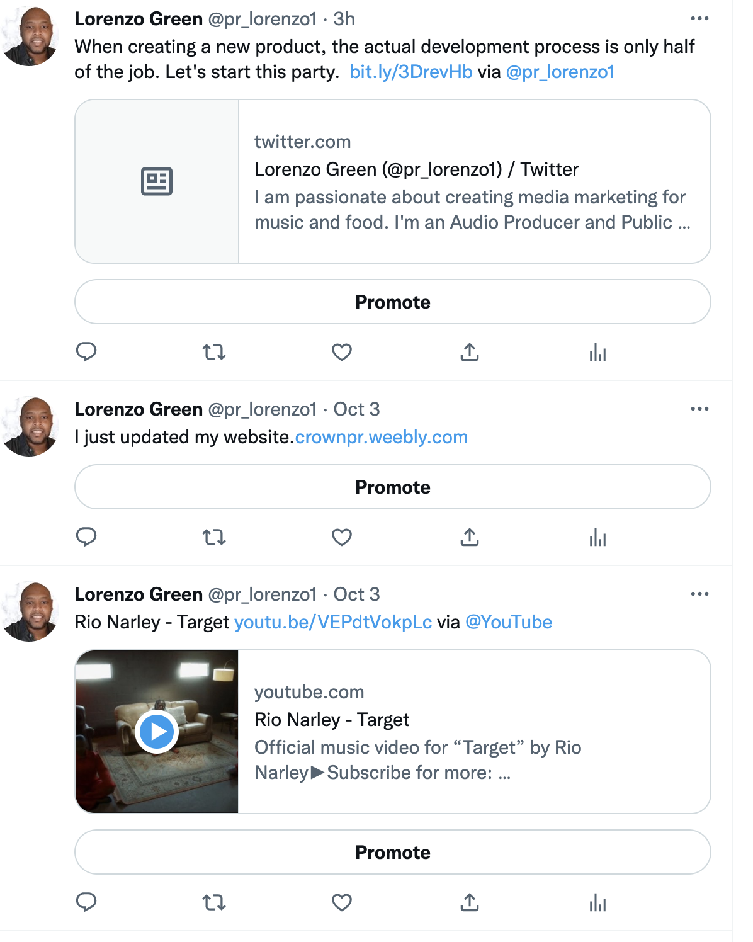Promote the website update tweet

tap(393, 487)
